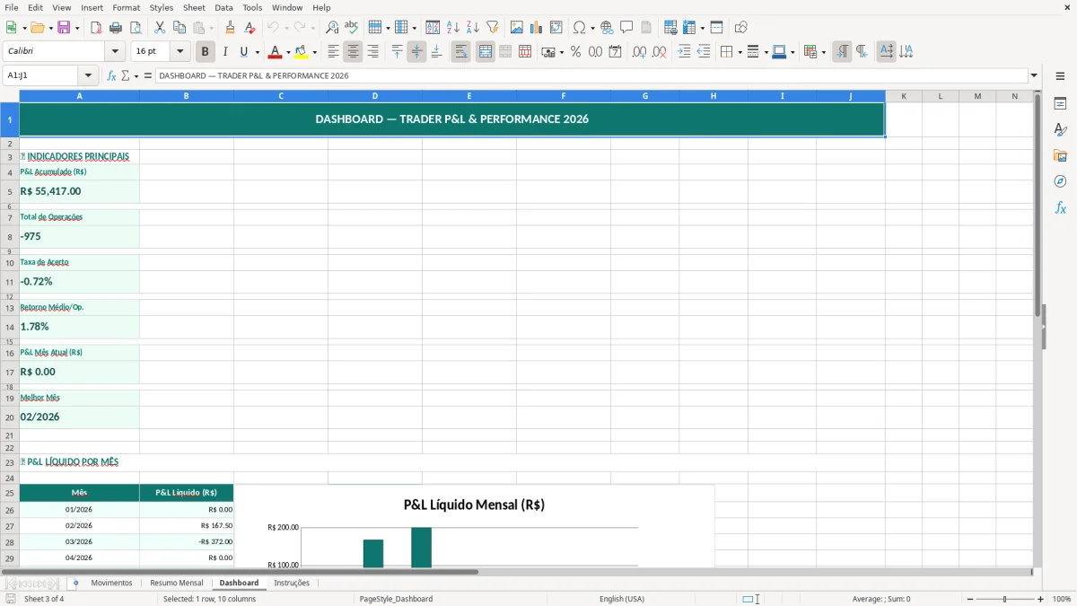
Task: Open sidebar Functions panel
Action: point(1060,207)
